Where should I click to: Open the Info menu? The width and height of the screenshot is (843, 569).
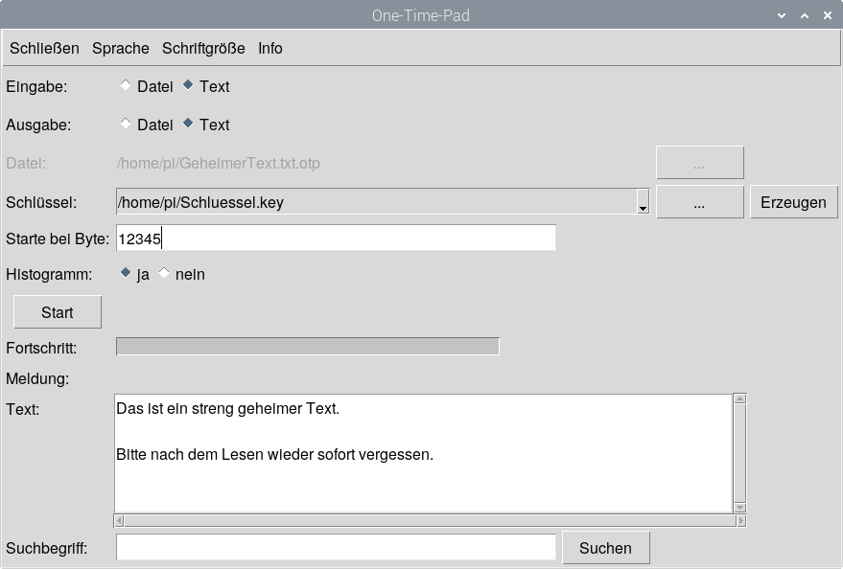pos(270,48)
